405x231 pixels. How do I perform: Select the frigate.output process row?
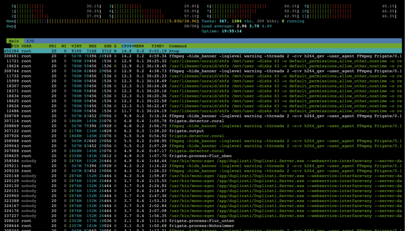[x=203, y=131]
